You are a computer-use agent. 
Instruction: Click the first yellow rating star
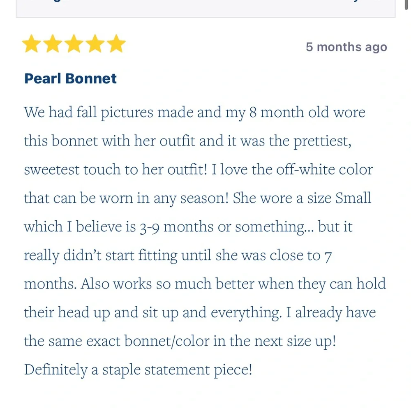32,44
